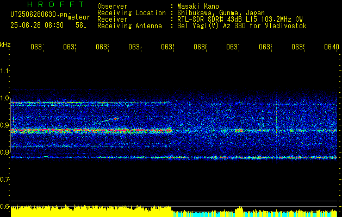Viewport: 342px width, 217px height.
Task: Click the 'Receiving Antenna' field label
Action: [129, 26]
